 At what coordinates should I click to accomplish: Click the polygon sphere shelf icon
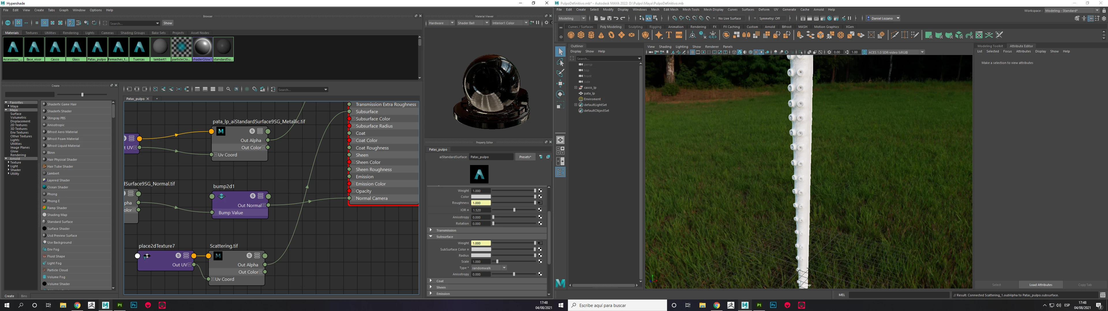tap(571, 35)
